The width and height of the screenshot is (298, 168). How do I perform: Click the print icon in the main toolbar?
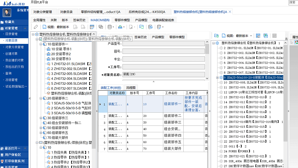pyautogui.click(x=131, y=27)
